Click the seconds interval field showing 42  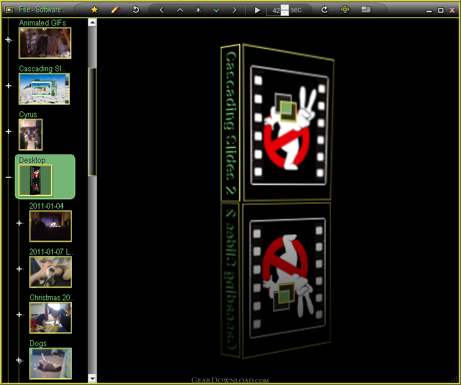274,10
